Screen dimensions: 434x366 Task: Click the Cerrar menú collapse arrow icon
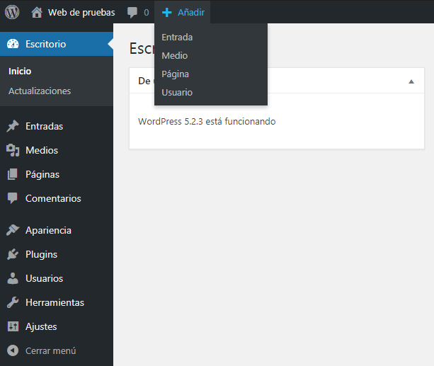point(13,350)
